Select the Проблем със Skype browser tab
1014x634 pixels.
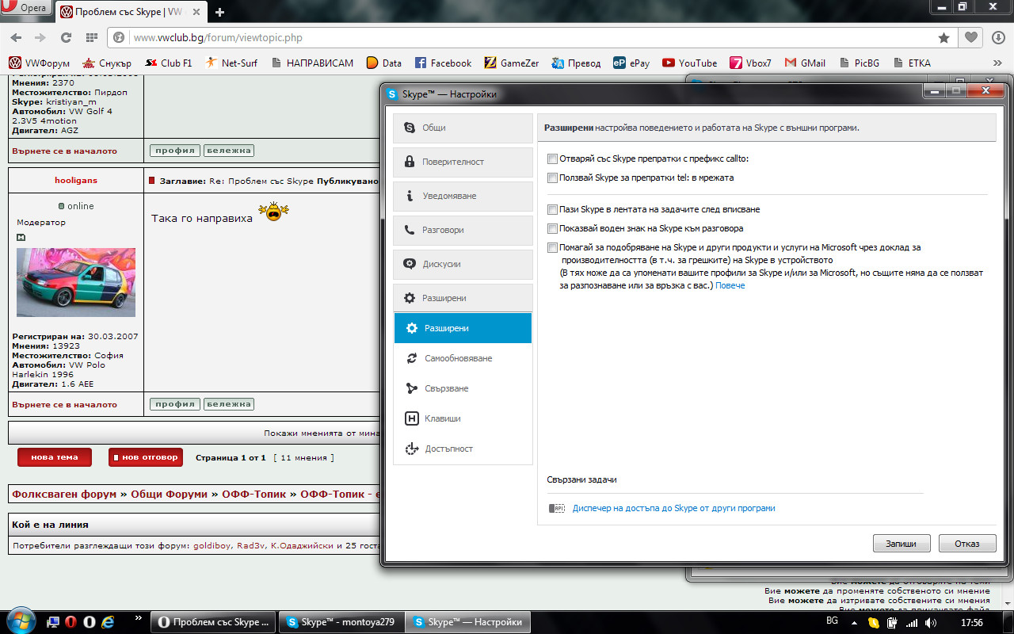(130, 12)
